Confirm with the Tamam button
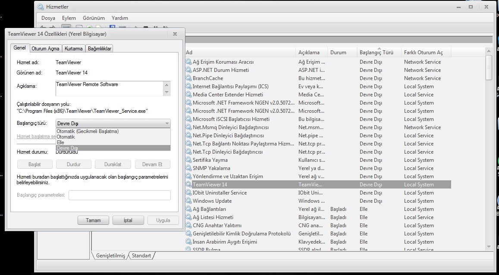This screenshot has width=499, height=275. click(93, 220)
